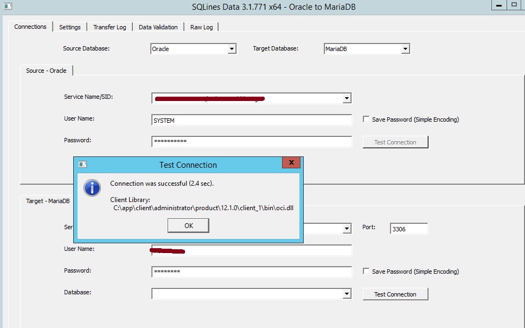Click Test Connection for MariaDB target

point(395,294)
